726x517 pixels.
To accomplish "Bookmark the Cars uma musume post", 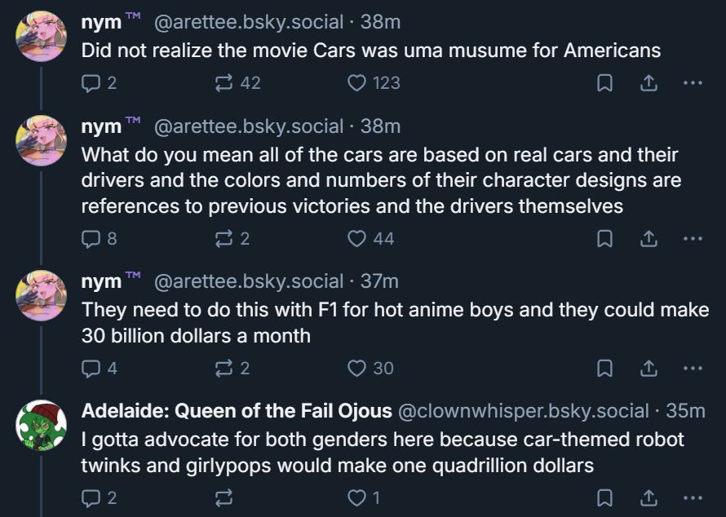I will click(x=604, y=82).
